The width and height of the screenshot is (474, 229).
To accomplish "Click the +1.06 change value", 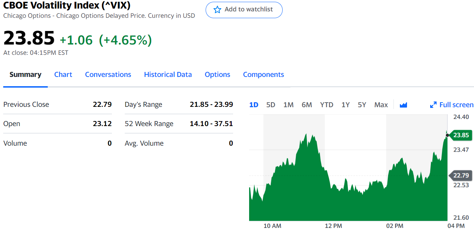I will [76, 40].
